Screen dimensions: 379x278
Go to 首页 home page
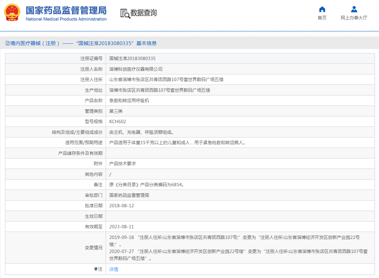[322, 17]
